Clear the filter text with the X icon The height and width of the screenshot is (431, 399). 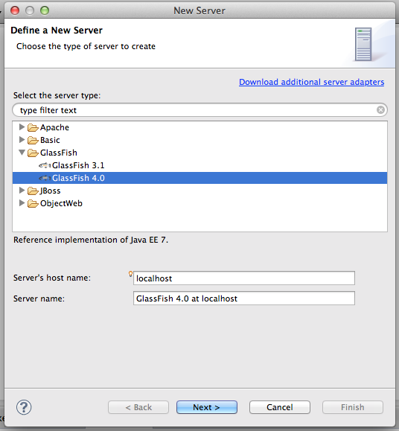380,110
